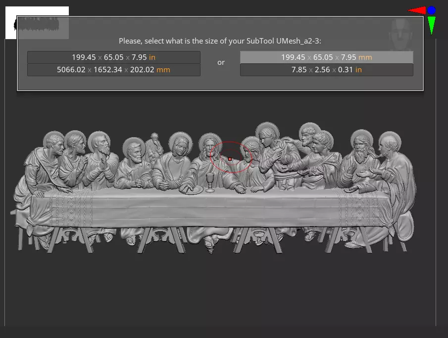Click the green Y-axis cone of the gizmo
Image resolution: width=448 pixels, height=338 pixels.
coord(432,25)
